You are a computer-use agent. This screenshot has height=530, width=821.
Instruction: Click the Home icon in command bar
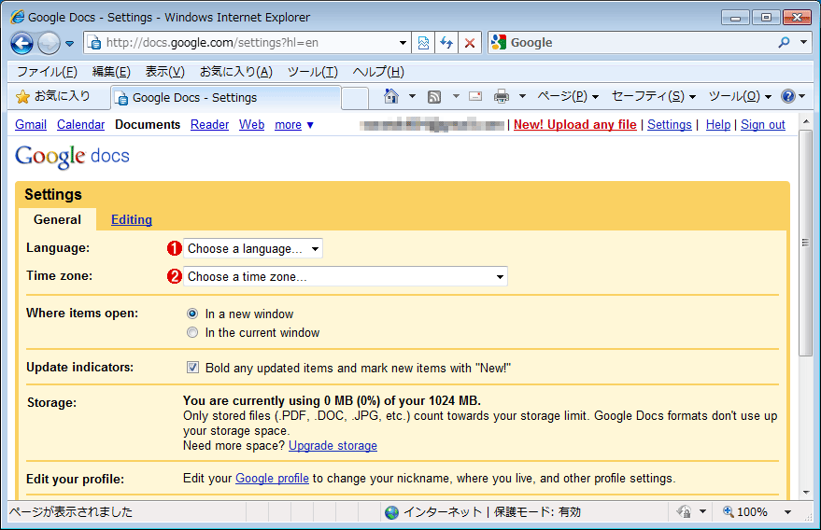[391, 96]
